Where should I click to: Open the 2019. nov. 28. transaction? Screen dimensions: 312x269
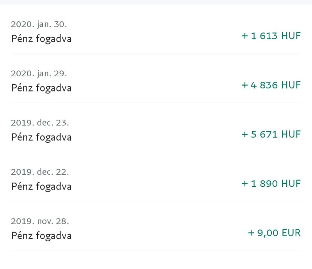click(x=156, y=229)
